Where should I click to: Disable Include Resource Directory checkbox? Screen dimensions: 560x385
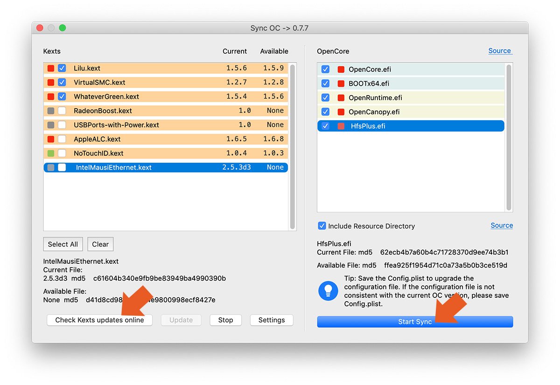[x=322, y=226]
